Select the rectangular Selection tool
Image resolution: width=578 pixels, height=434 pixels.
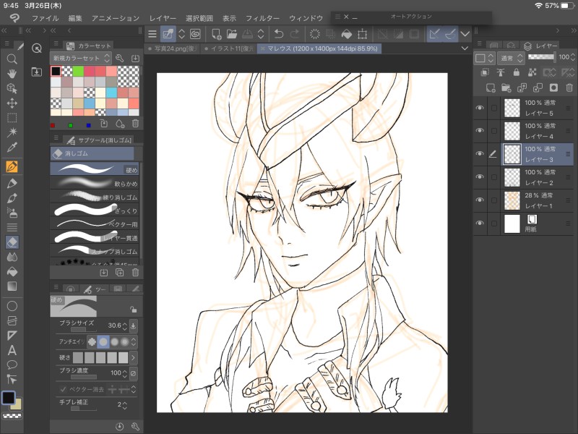click(x=12, y=118)
